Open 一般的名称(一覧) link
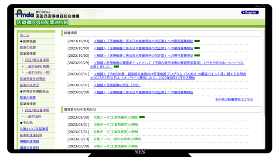 (38, 72)
